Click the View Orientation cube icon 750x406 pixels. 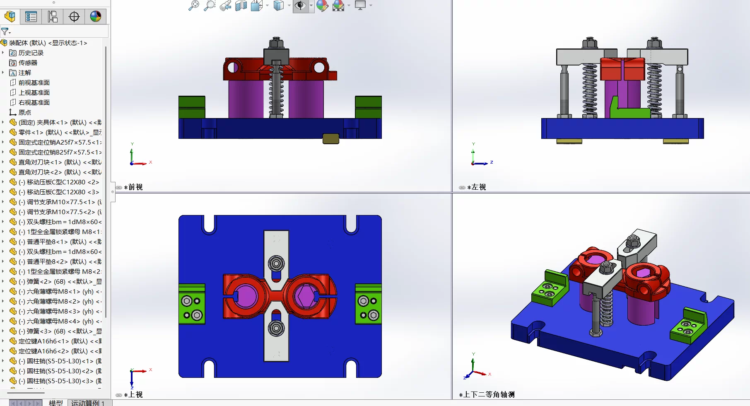[257, 5]
